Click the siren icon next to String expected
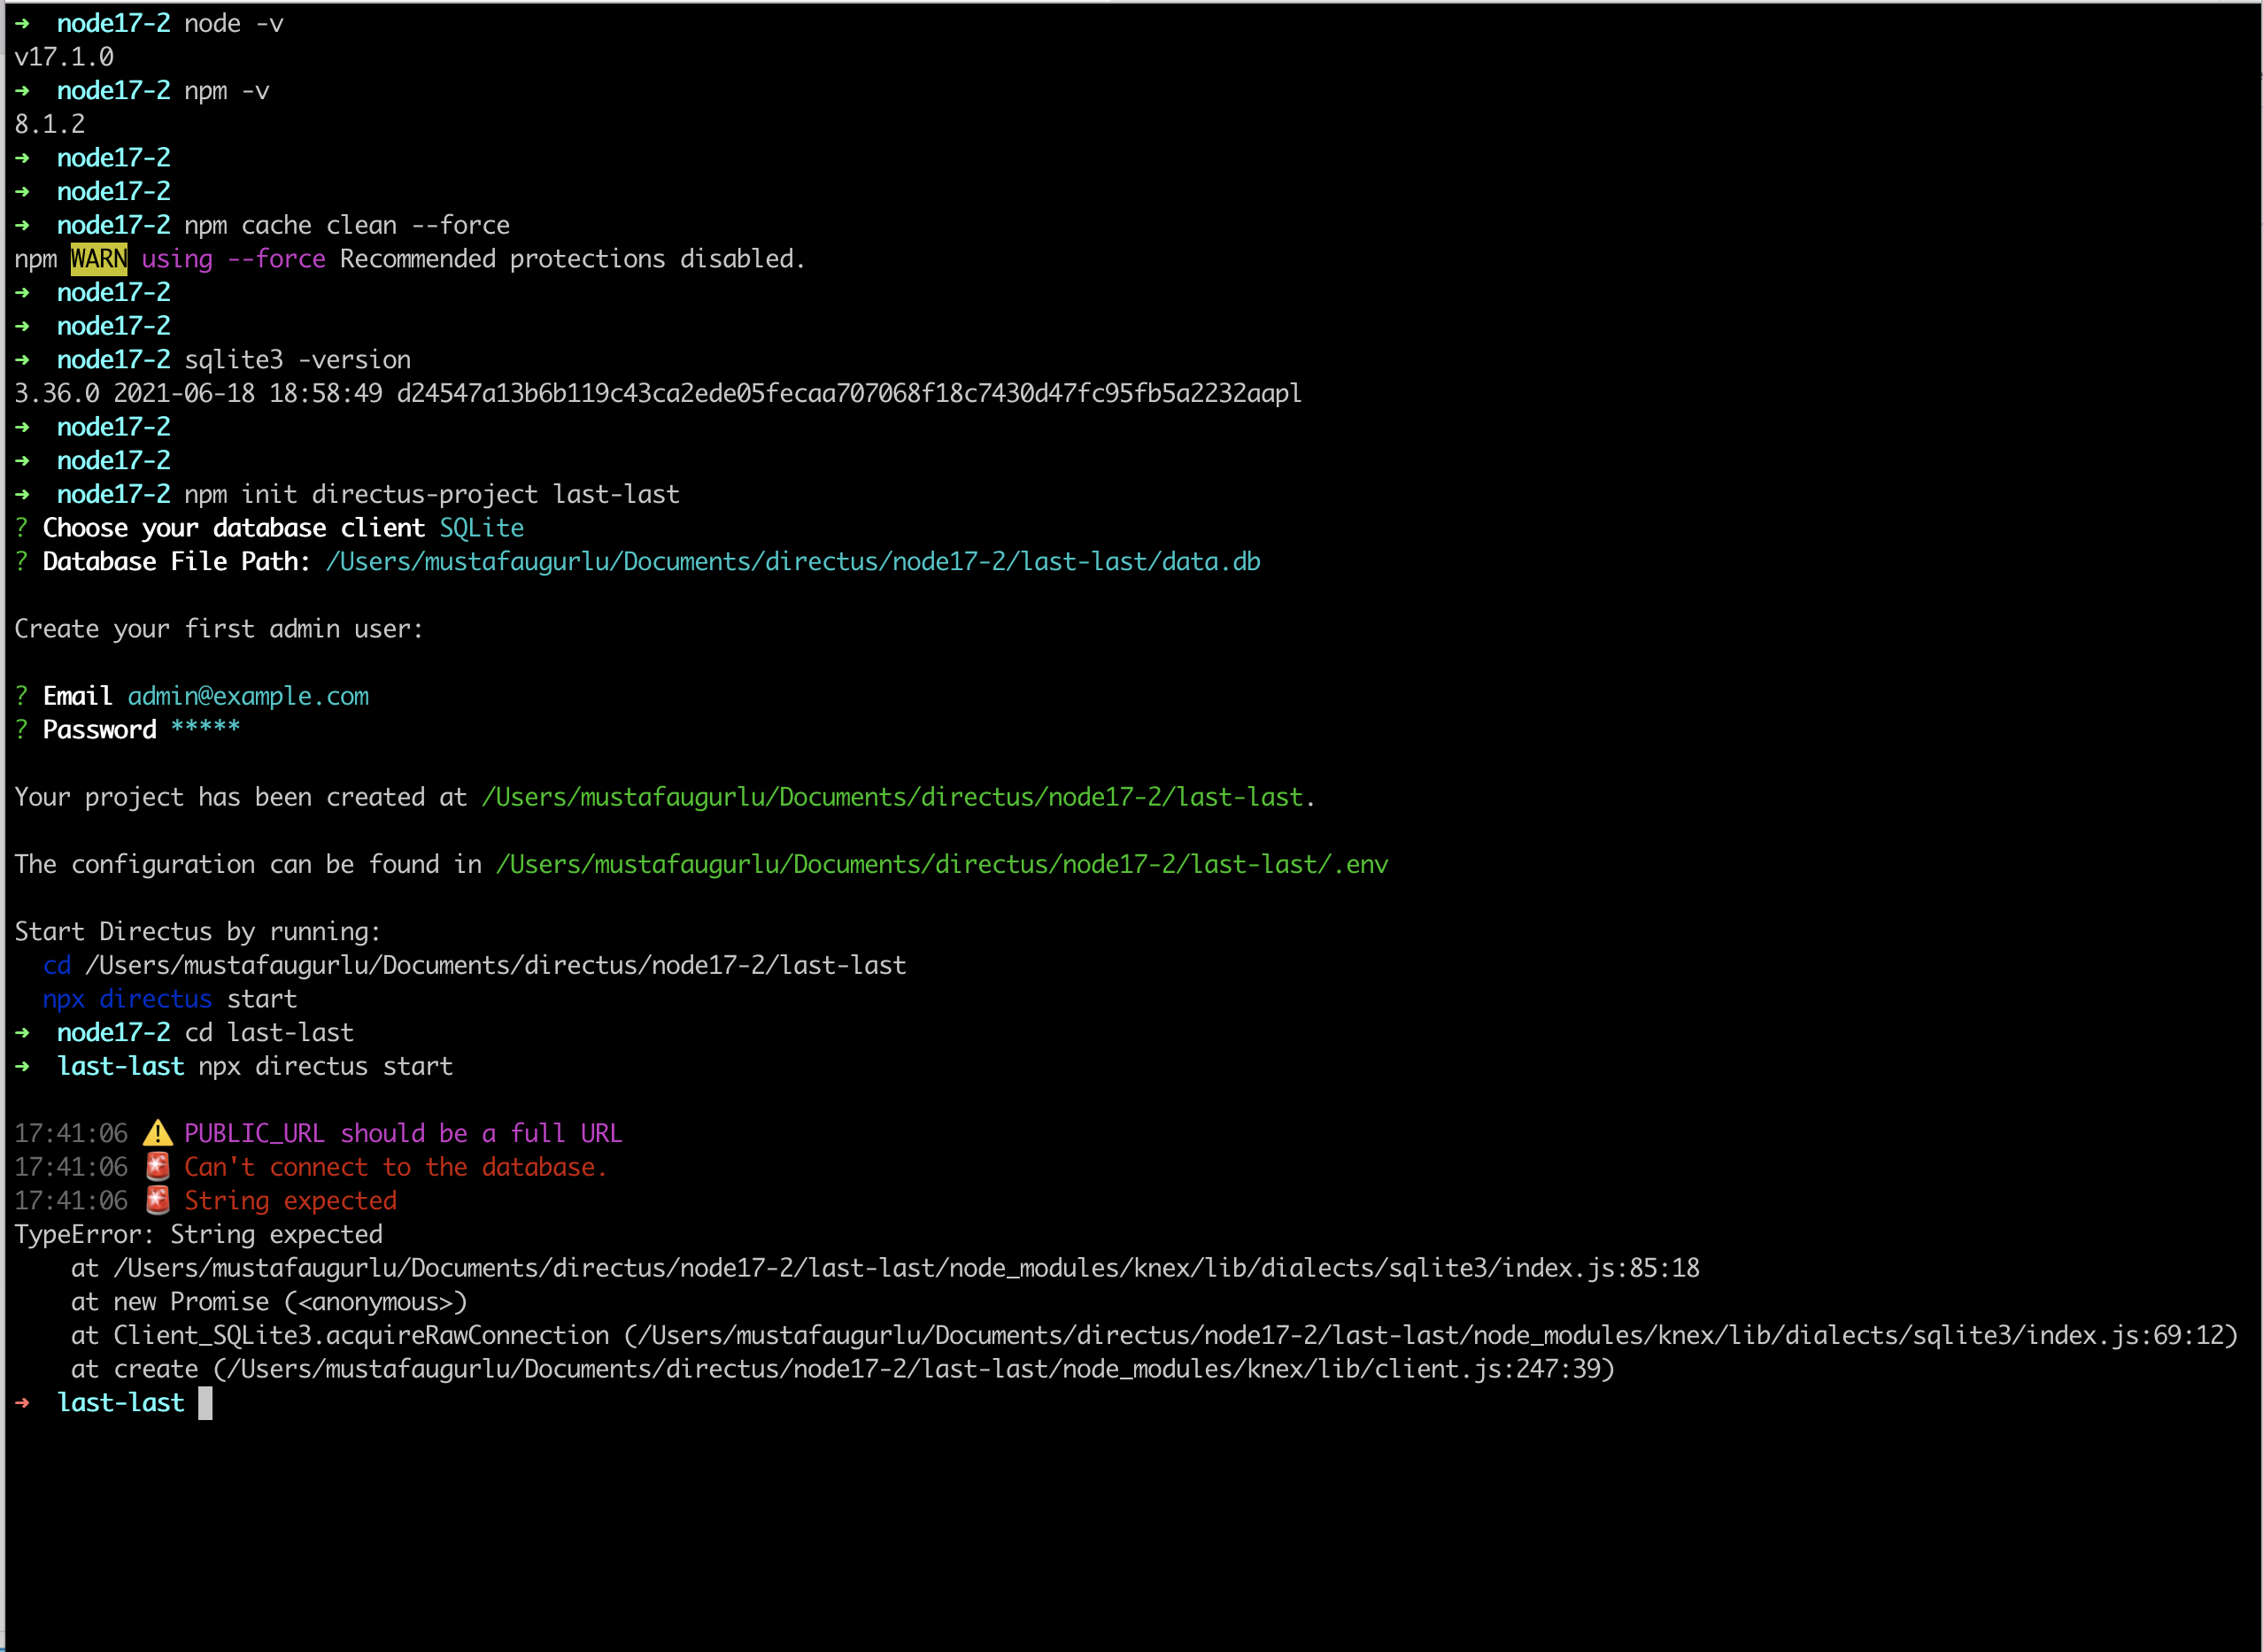The image size is (2263, 1652). pyautogui.click(x=157, y=1200)
